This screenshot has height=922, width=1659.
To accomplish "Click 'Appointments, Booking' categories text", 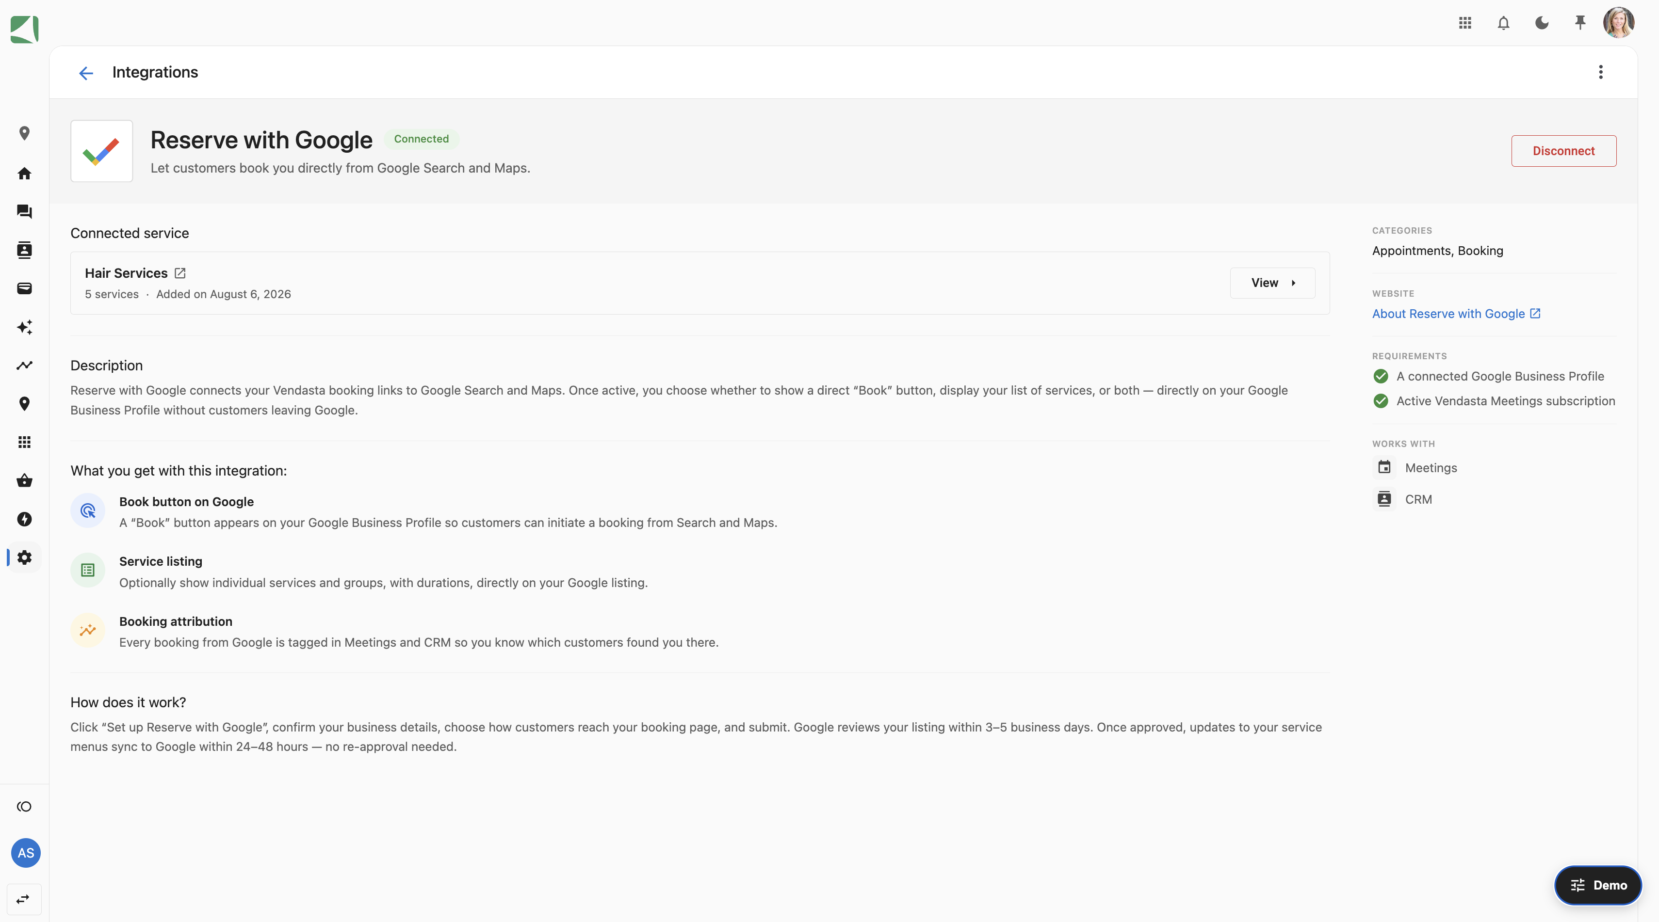I will (x=1437, y=251).
